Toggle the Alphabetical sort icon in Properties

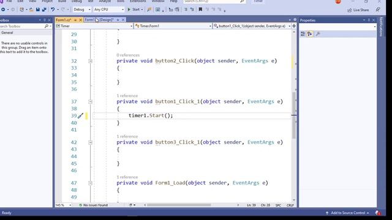[309, 34]
